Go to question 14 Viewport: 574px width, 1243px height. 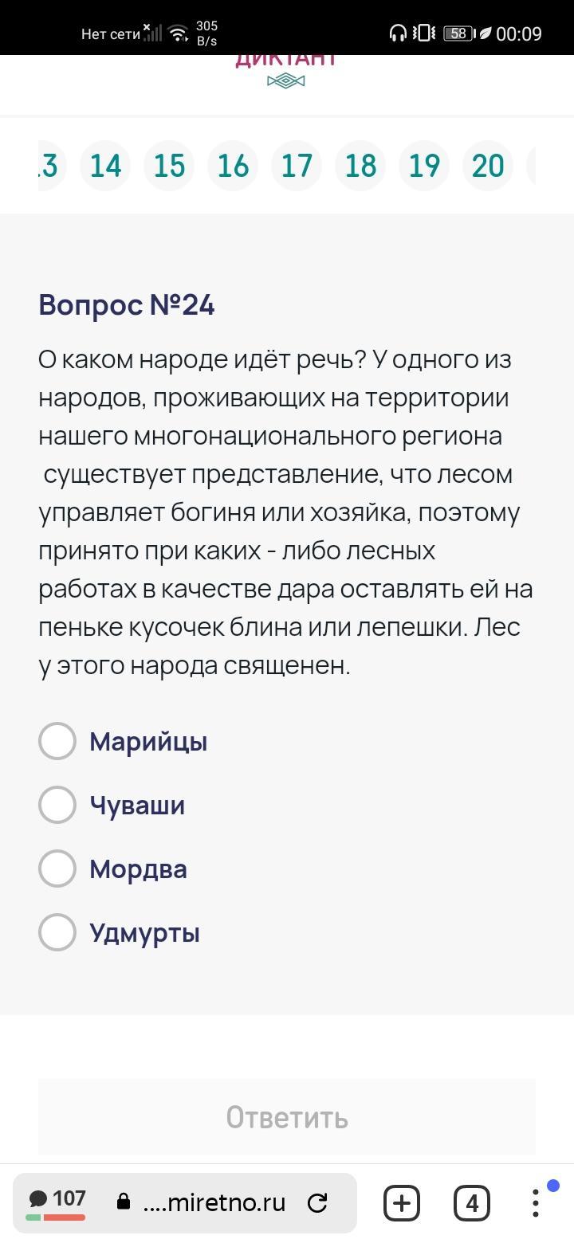105,166
